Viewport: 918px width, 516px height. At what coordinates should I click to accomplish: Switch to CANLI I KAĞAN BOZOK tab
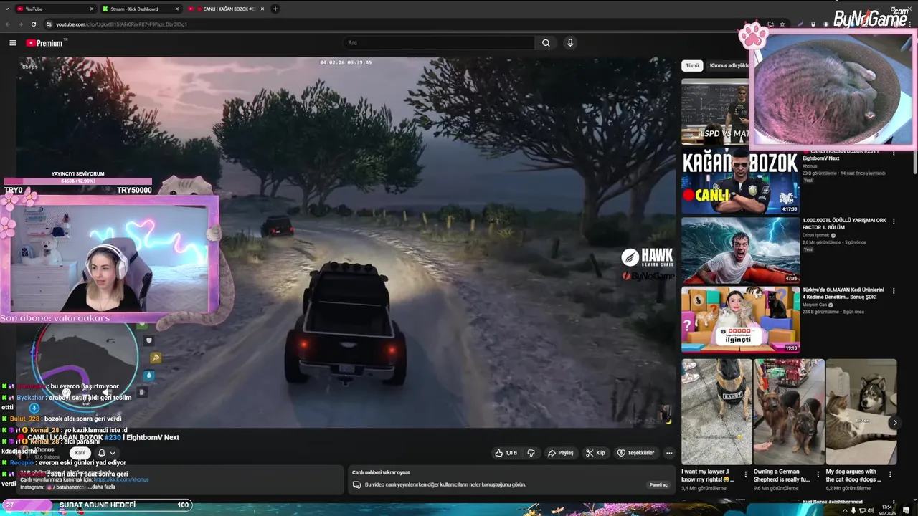click(x=226, y=9)
